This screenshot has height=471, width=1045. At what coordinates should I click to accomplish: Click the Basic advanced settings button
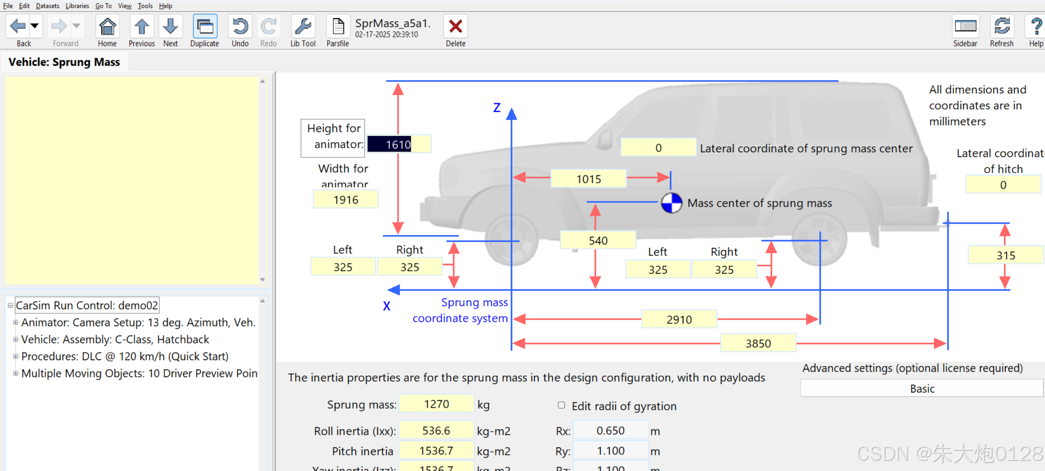tap(922, 388)
